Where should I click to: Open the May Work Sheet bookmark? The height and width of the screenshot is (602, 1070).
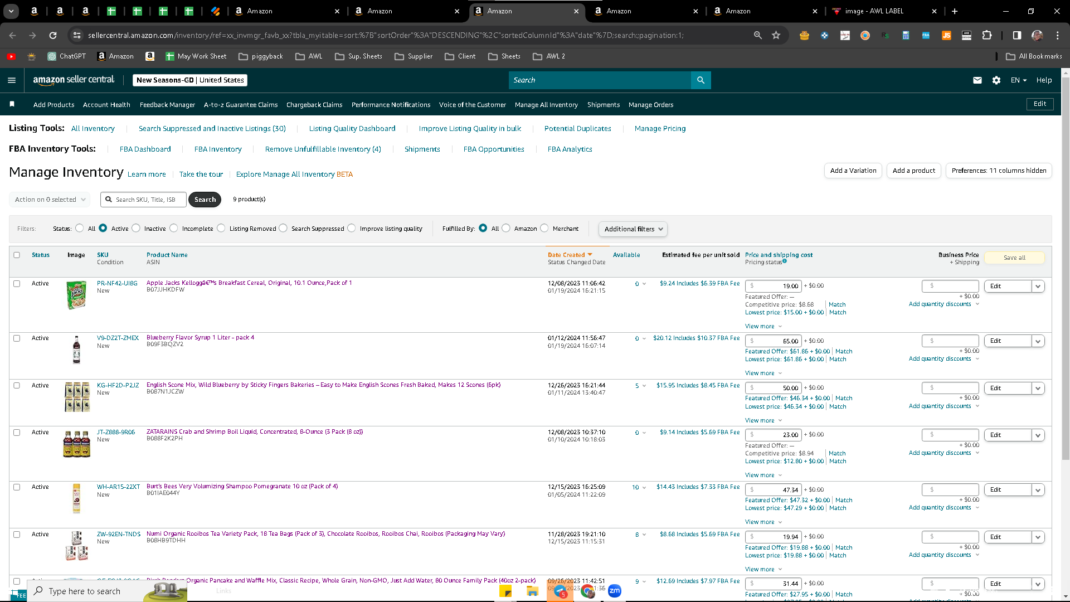pos(196,56)
